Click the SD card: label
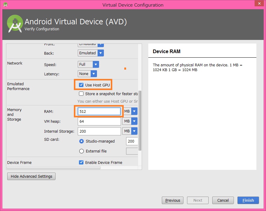This screenshot has height=211, width=266. coord(52,140)
